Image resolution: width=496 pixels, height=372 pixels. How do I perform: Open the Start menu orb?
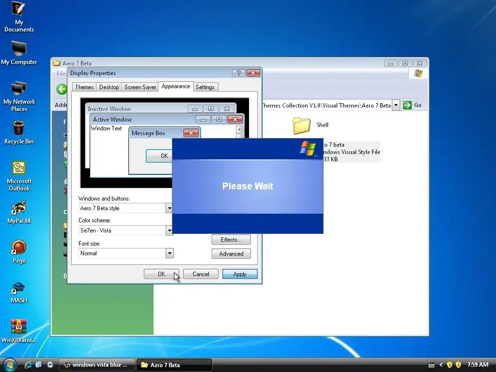pos(9,365)
